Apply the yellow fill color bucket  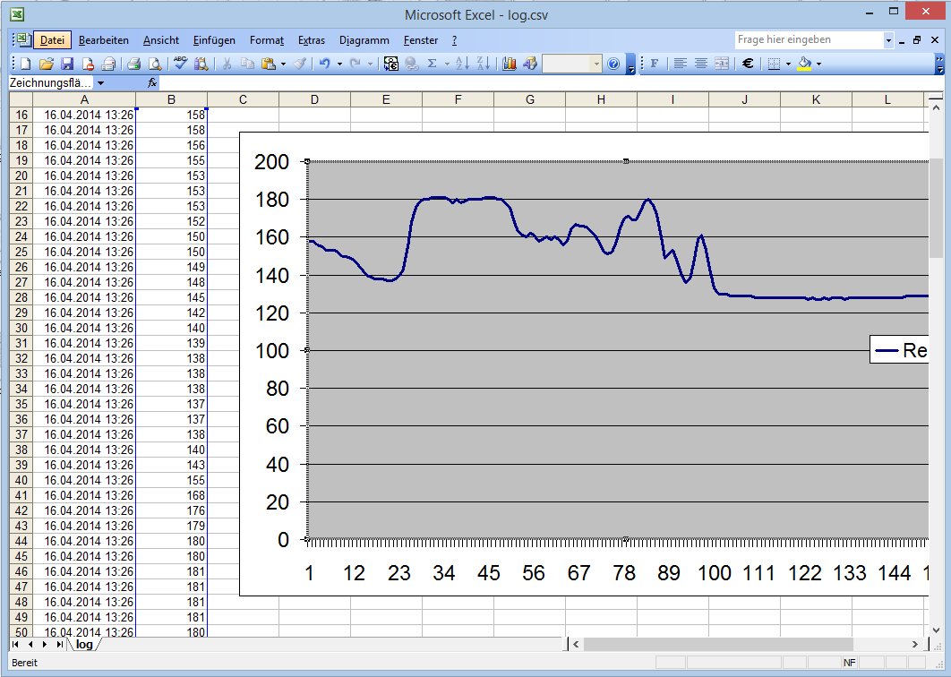coord(804,64)
